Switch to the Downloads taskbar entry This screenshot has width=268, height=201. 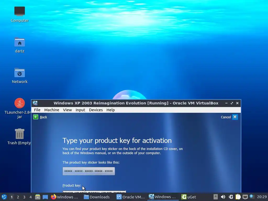coord(97,197)
